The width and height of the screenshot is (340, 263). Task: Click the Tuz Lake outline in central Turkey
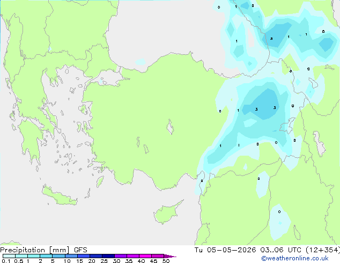click(x=170, y=127)
